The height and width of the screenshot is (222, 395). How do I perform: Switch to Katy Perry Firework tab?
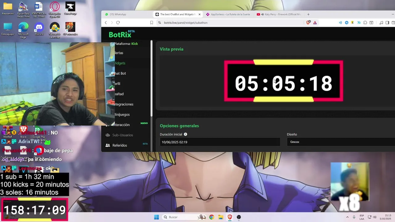[279, 14]
